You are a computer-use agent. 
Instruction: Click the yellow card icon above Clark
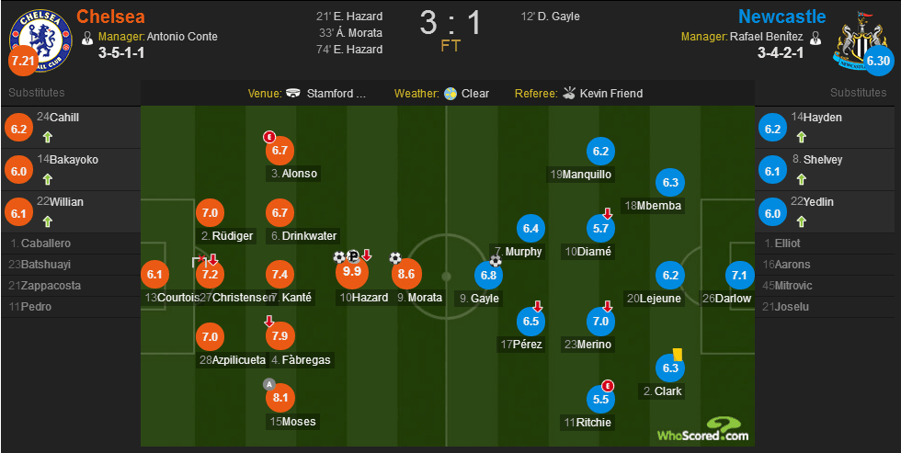[678, 355]
